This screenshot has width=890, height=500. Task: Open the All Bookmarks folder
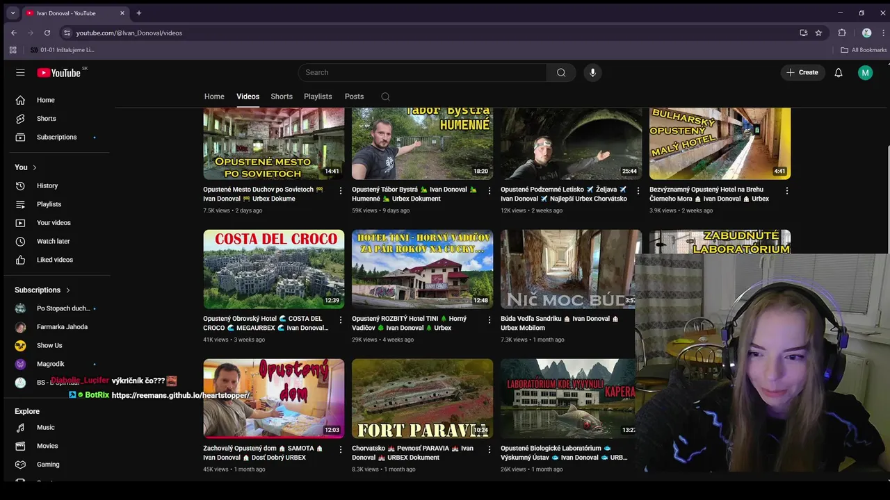click(x=864, y=50)
